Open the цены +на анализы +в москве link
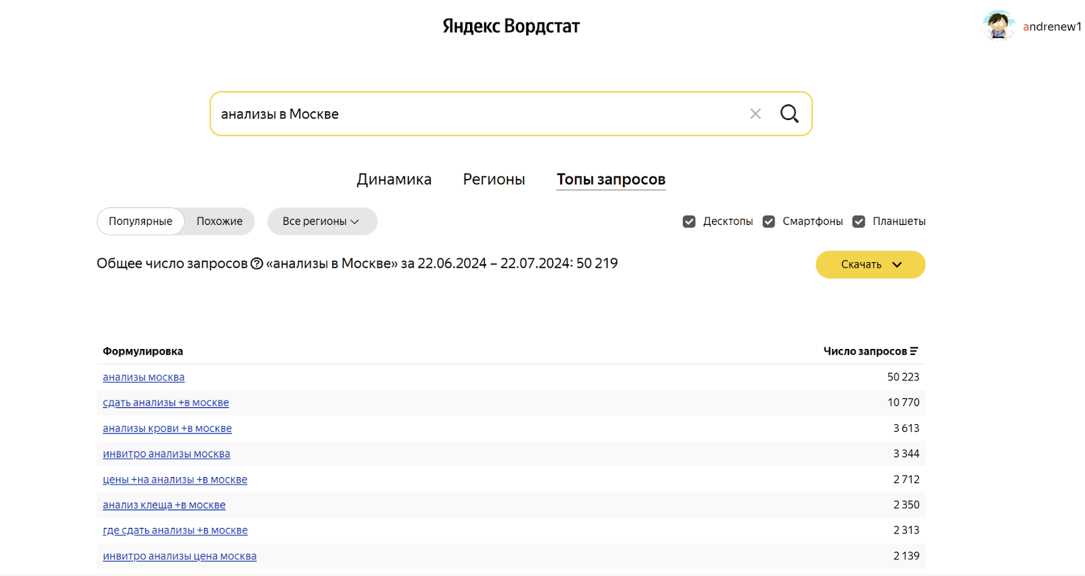The width and height of the screenshot is (1085, 576). coord(175,480)
